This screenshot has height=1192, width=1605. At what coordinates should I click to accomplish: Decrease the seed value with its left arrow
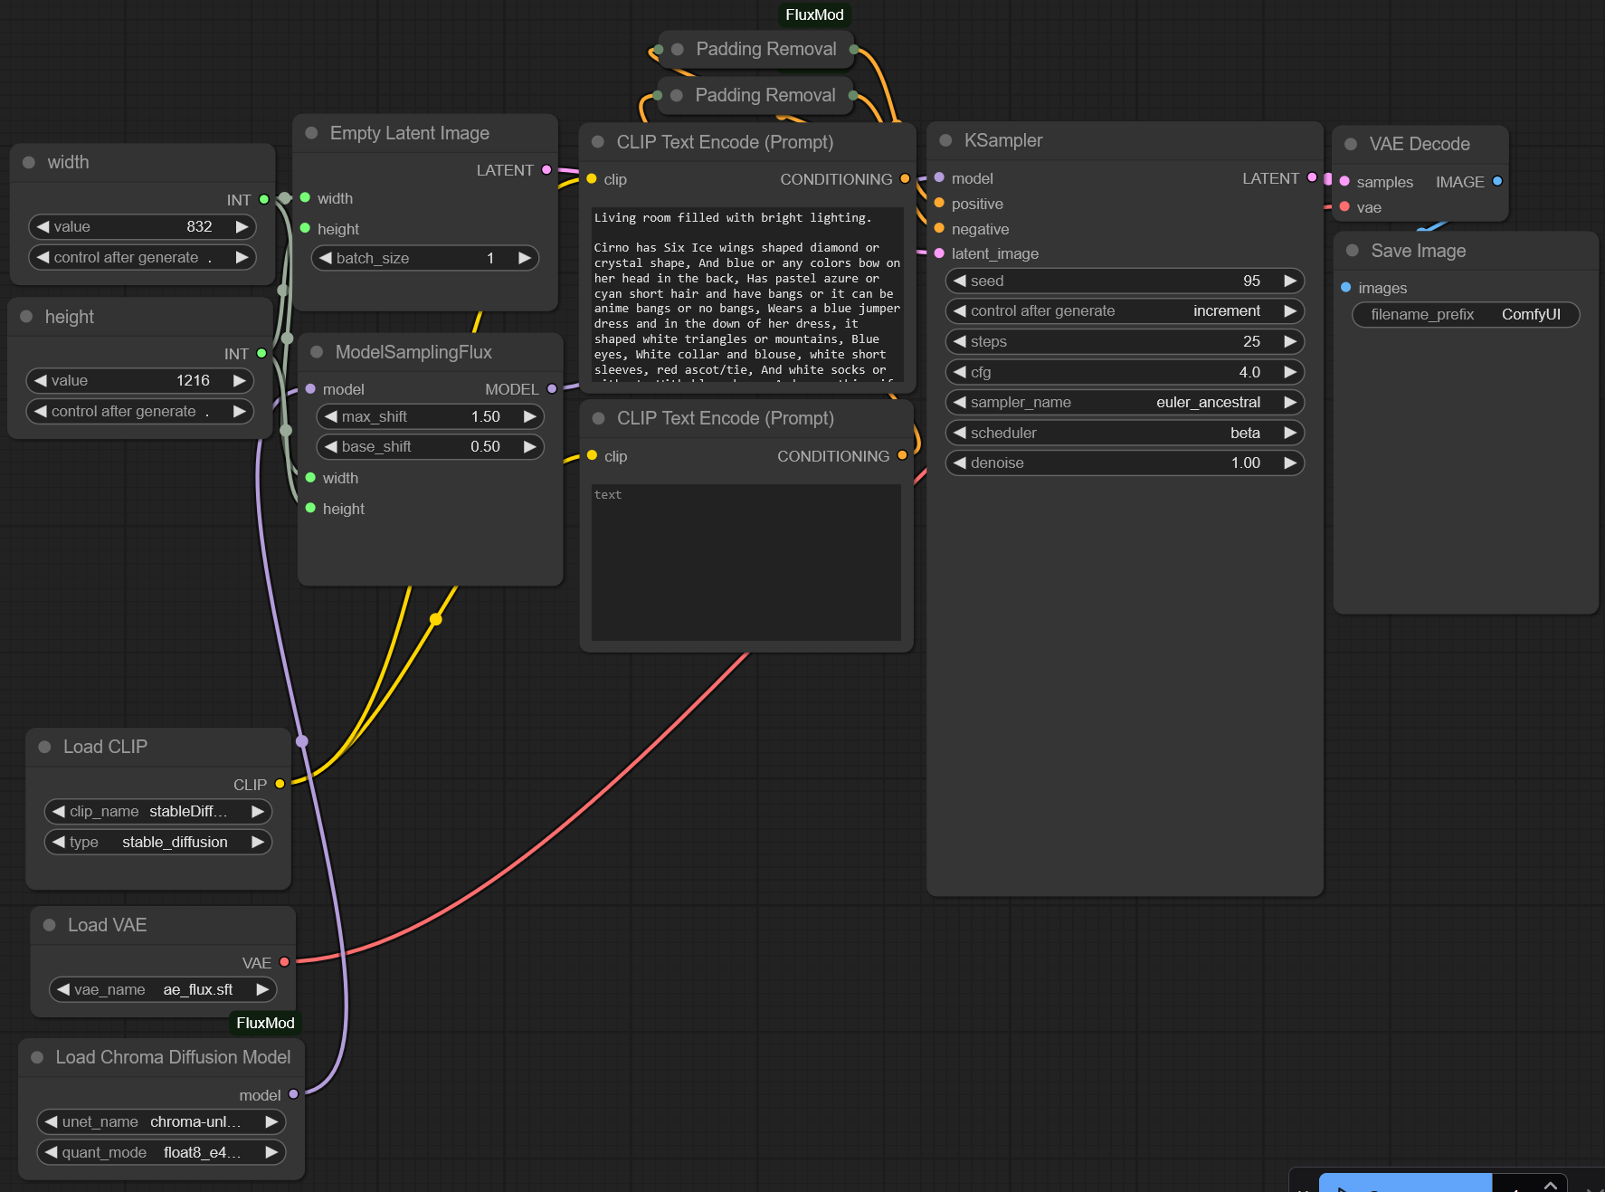pos(960,281)
